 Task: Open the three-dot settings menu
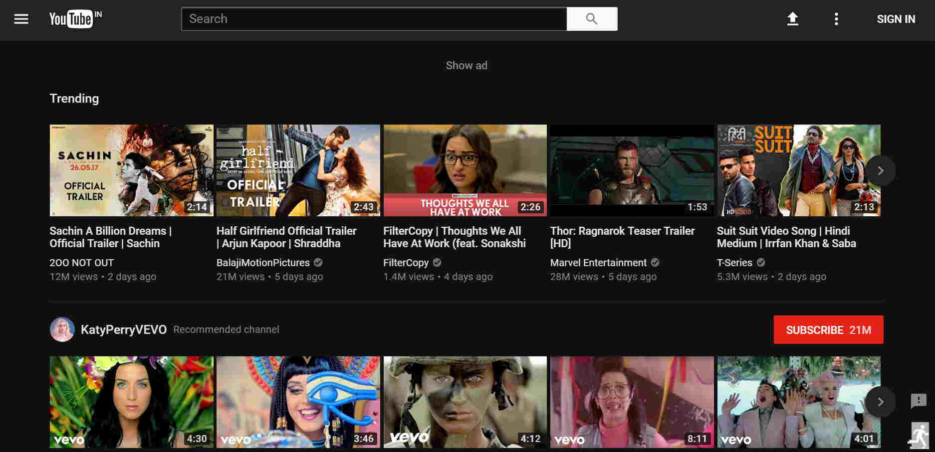(836, 19)
